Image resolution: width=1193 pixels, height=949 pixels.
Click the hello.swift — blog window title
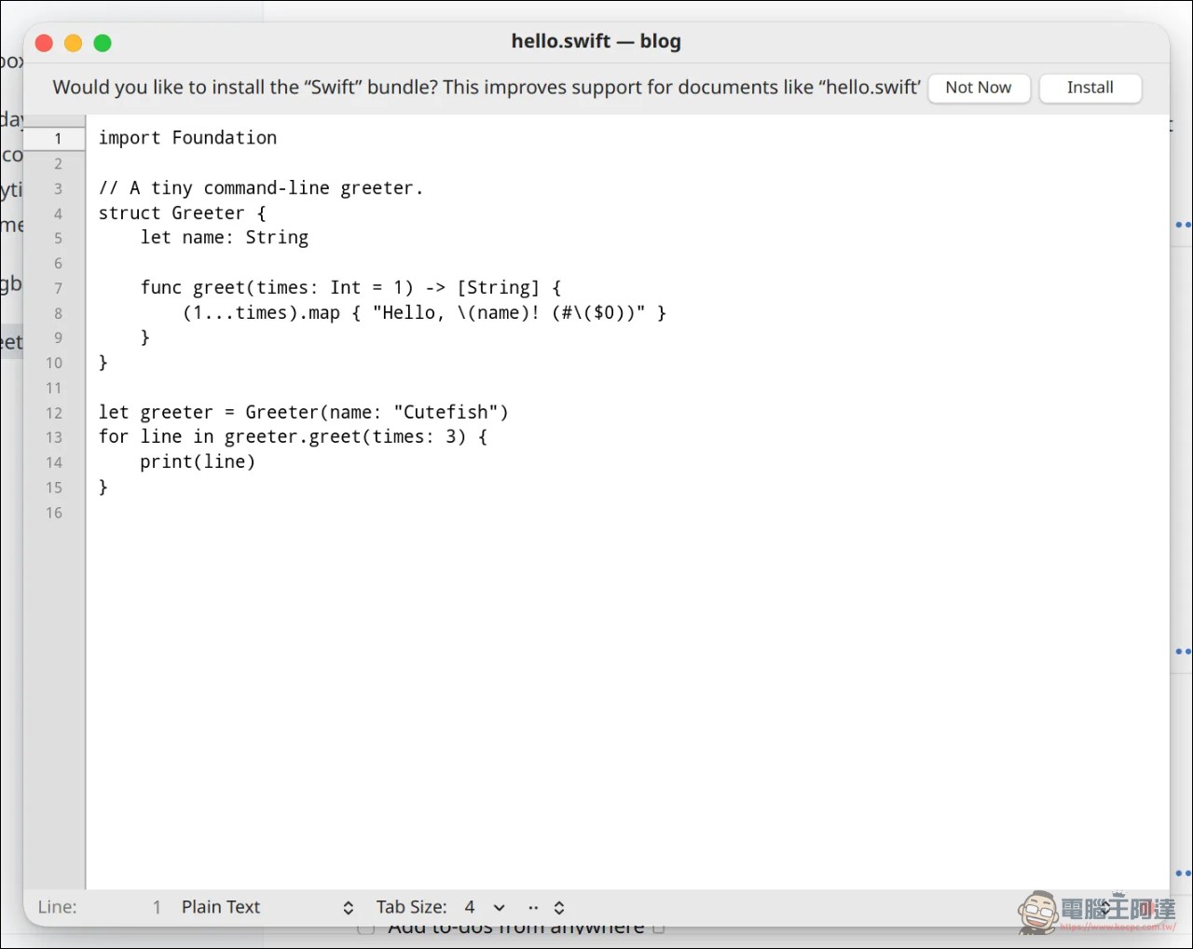point(596,42)
